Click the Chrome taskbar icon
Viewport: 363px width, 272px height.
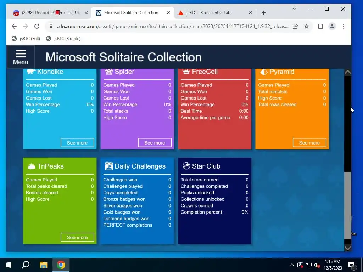coord(61,265)
